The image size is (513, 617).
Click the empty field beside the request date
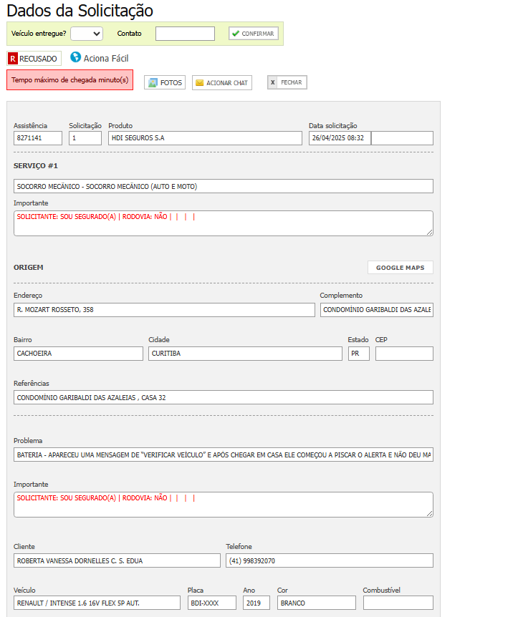[402, 138]
